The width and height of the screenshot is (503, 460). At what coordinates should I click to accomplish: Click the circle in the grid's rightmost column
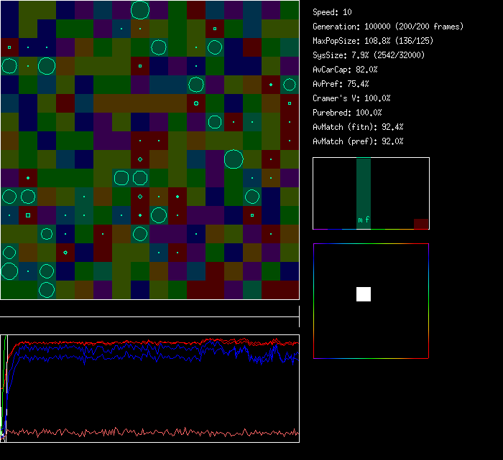290,85
